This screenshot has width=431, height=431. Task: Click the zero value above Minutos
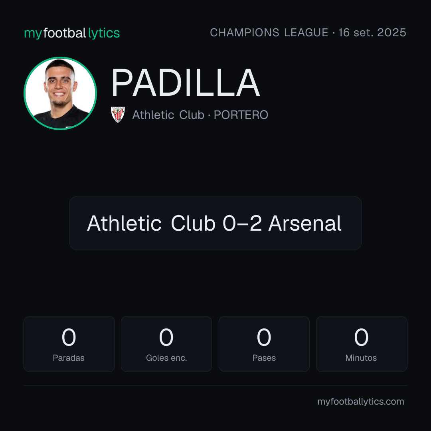click(361, 337)
